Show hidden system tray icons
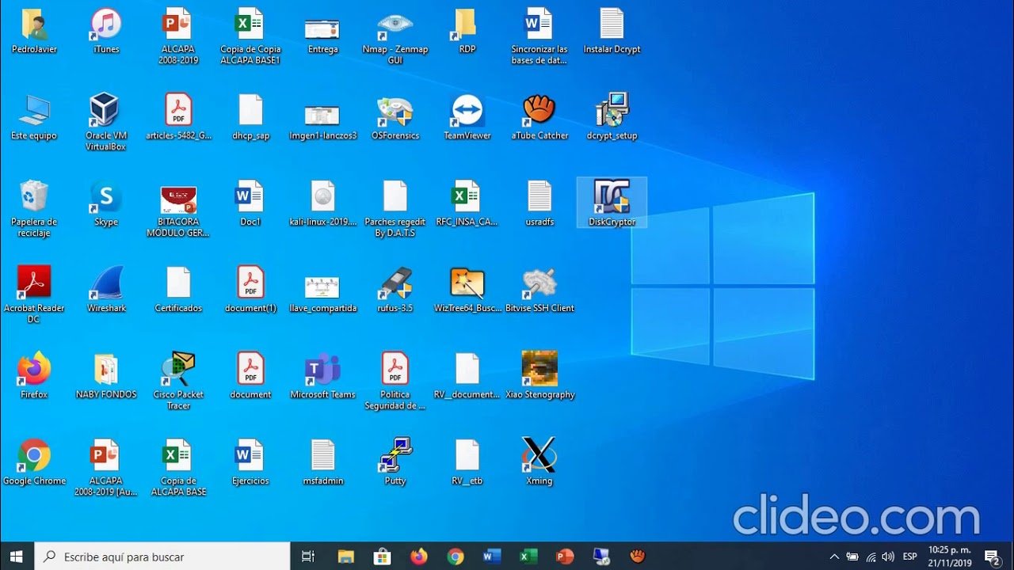 [x=834, y=557]
